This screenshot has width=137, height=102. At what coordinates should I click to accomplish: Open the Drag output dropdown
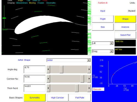tap(102, 51)
